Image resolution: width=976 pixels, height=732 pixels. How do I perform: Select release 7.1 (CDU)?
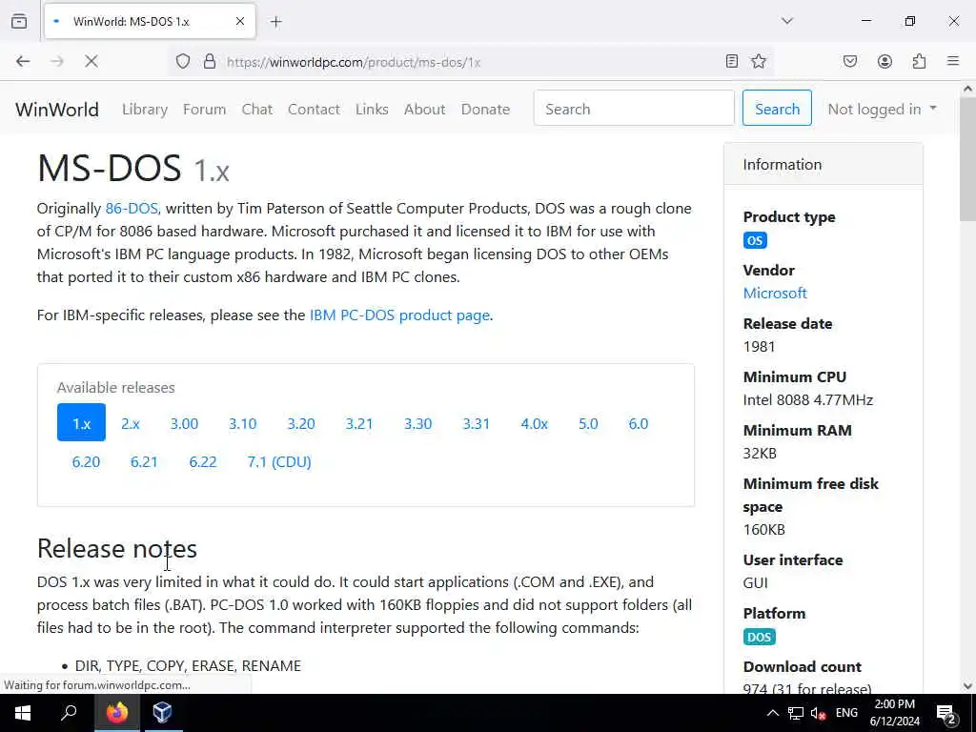pyautogui.click(x=279, y=462)
